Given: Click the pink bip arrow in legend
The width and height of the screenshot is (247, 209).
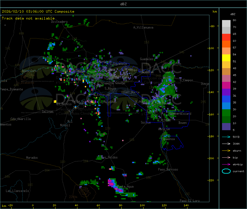Looking at the screenshot, I should [226, 157].
